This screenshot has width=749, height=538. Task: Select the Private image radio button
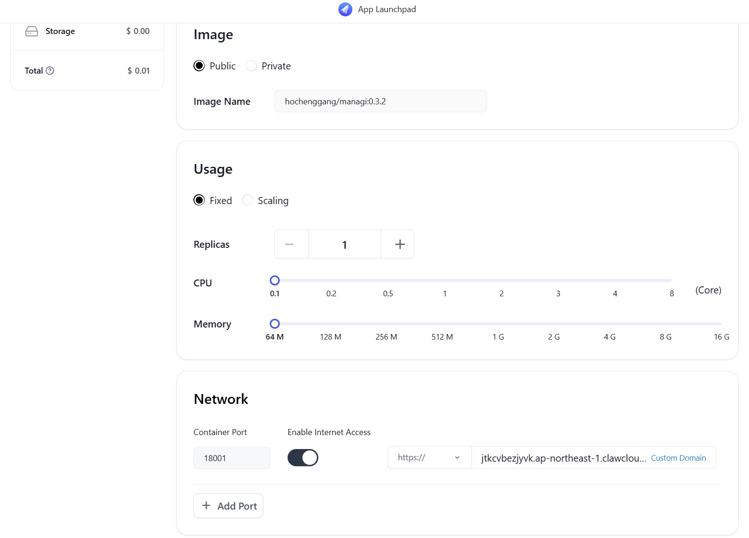[x=251, y=66]
